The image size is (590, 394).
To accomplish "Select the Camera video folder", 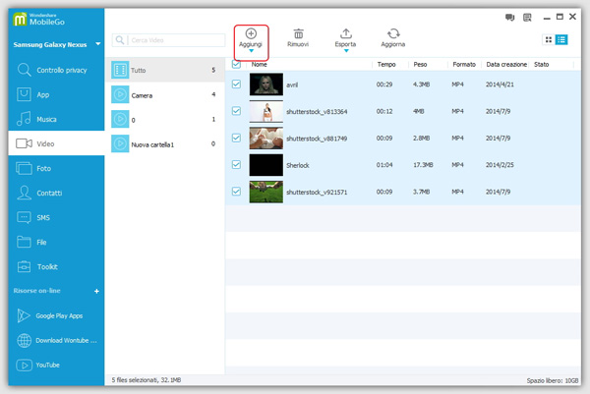I will pyautogui.click(x=142, y=95).
